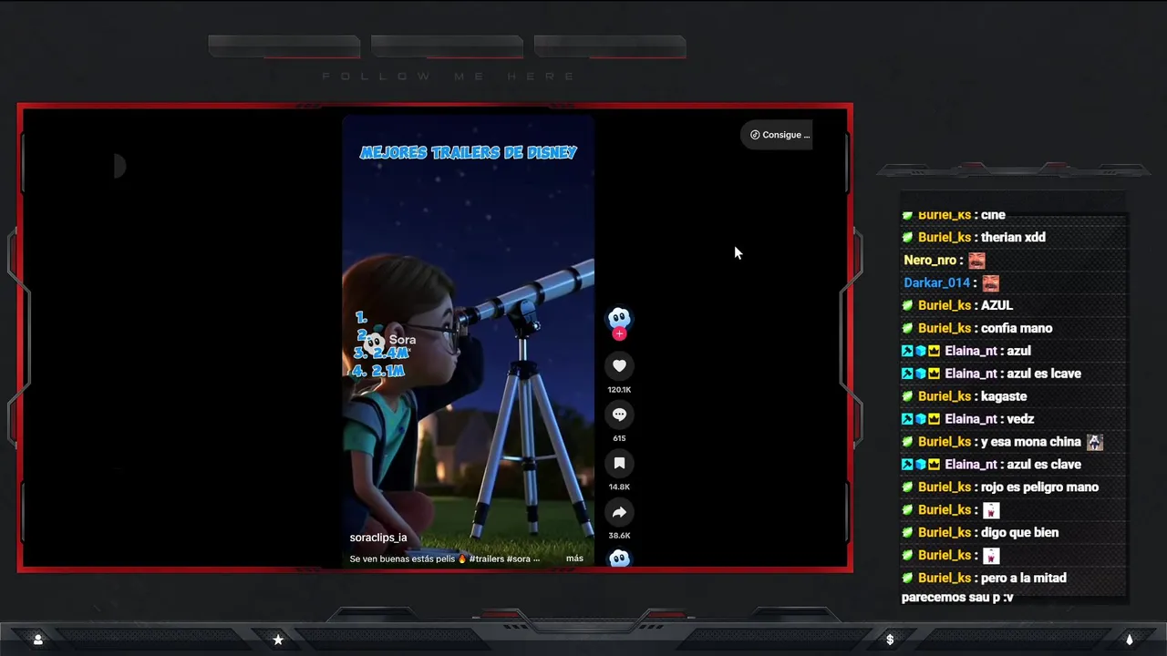Click the ranking entry '4. 2.1M'
The width and height of the screenshot is (1167, 656).
click(x=377, y=371)
